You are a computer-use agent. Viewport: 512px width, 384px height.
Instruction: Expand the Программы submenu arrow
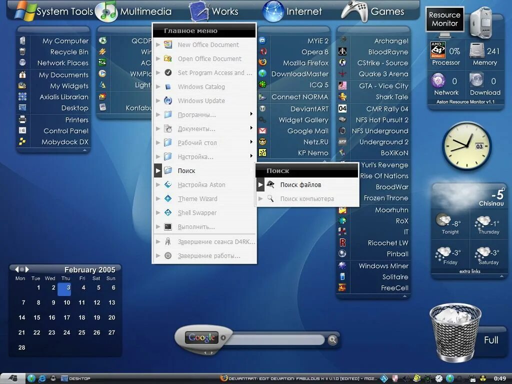(251, 114)
